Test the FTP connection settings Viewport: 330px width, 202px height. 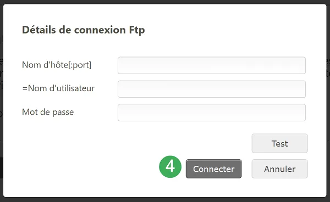coord(280,143)
